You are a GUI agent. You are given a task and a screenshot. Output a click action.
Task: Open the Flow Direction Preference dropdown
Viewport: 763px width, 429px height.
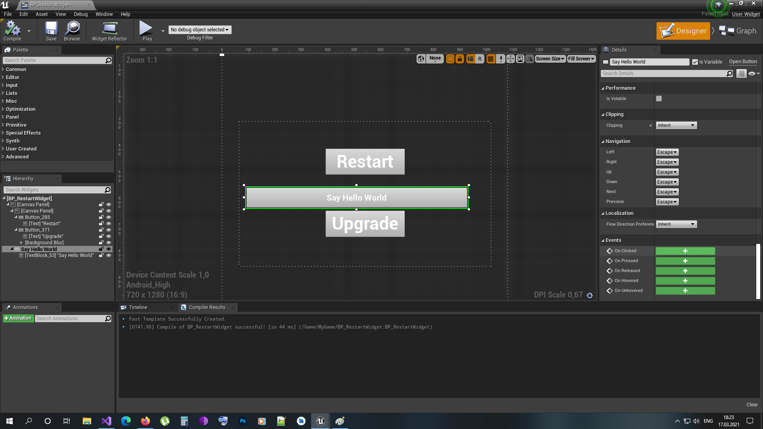[x=676, y=224]
